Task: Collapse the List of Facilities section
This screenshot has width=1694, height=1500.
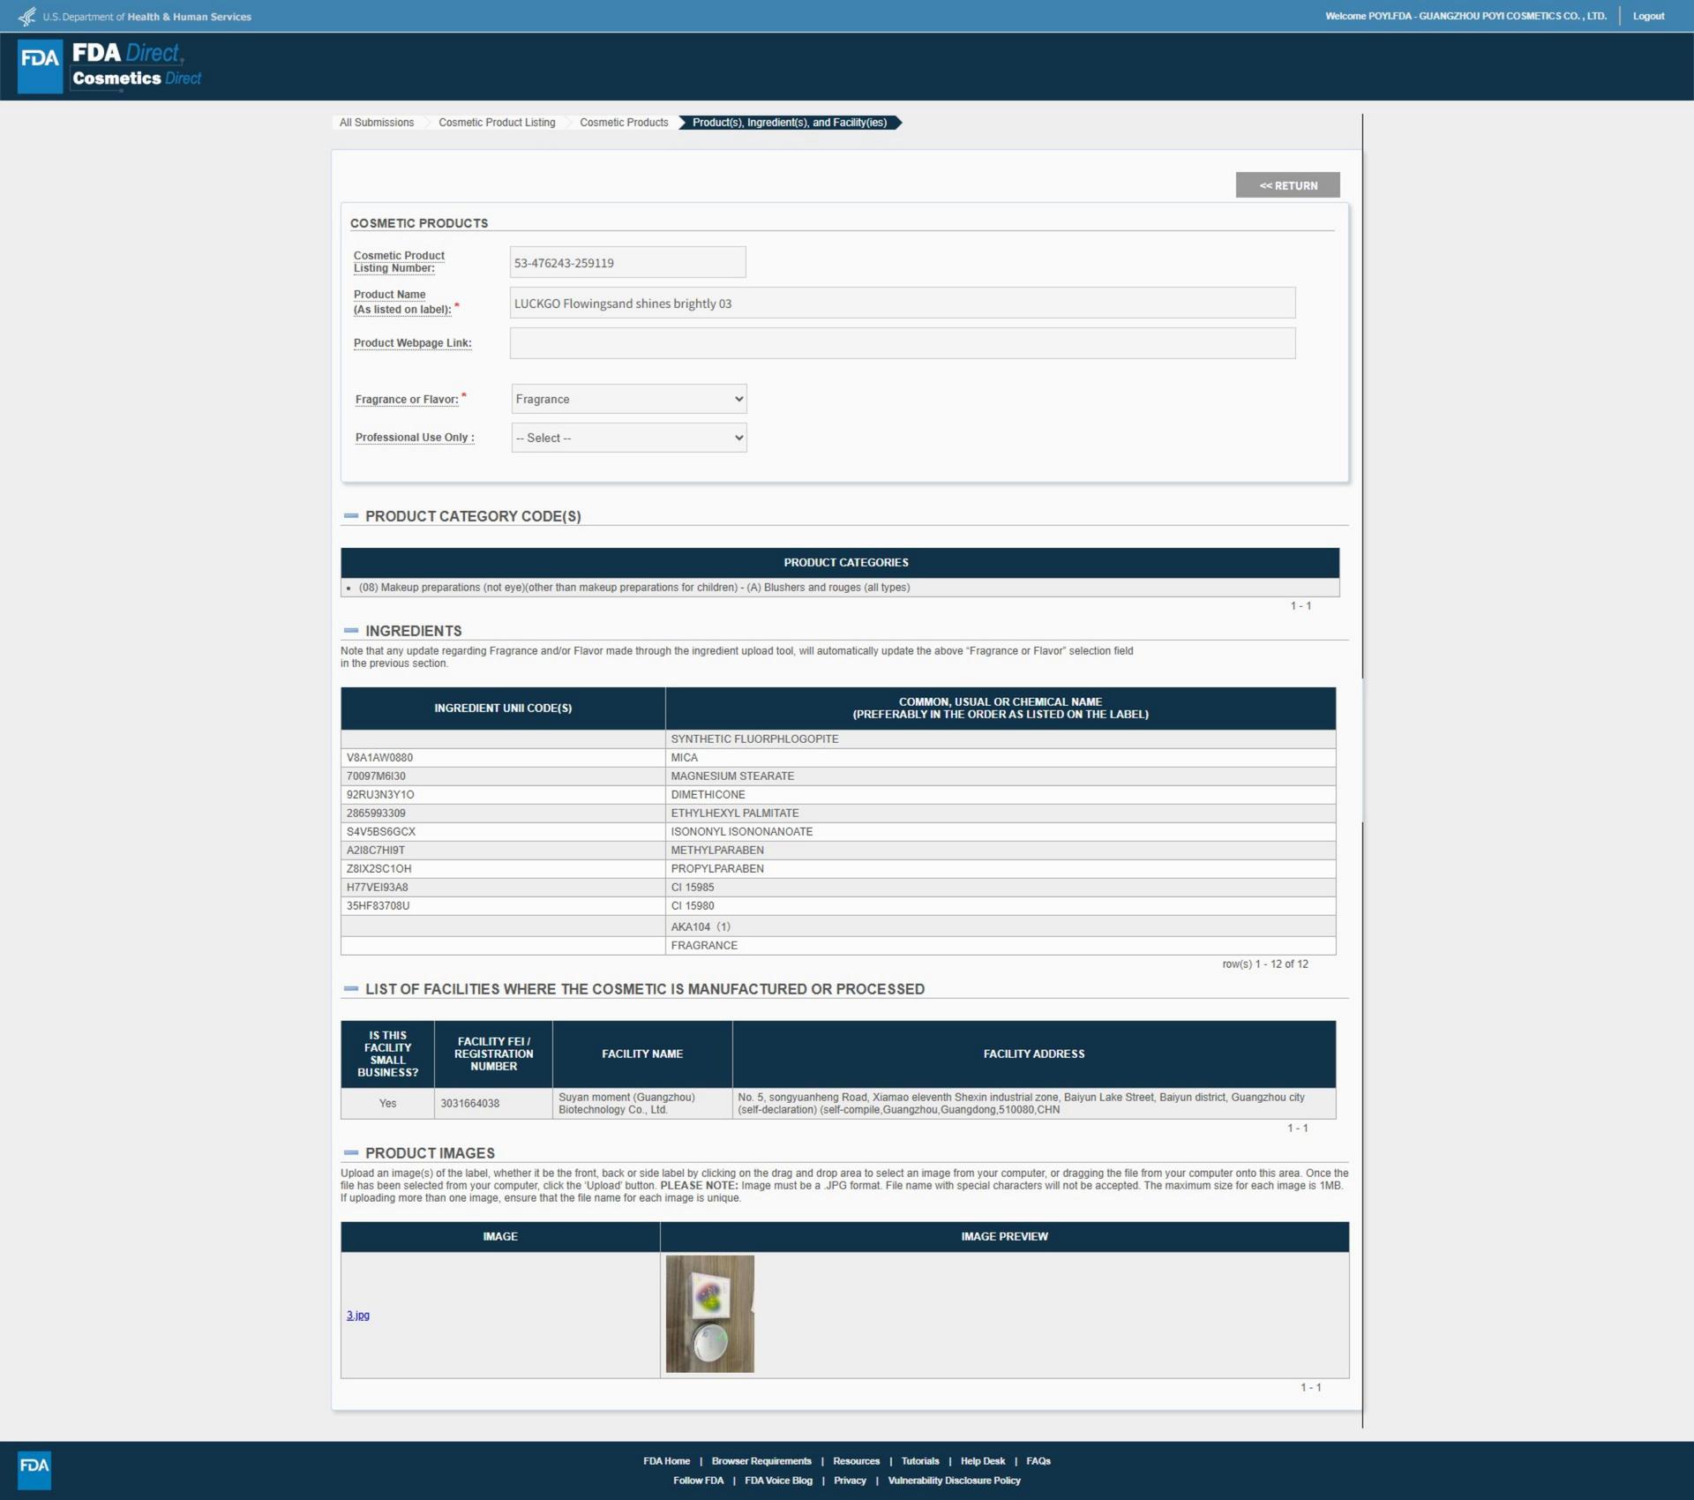Action: [x=351, y=989]
